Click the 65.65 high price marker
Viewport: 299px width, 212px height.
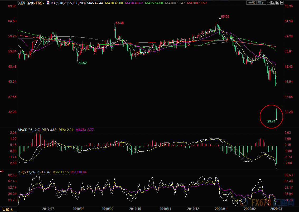(225, 16)
